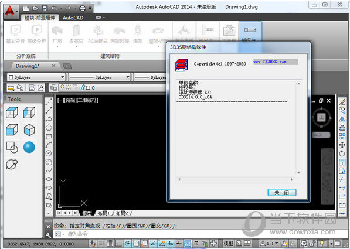The height and width of the screenshot is (249, 350).
Task: Click the WCS coordinate system dropdown
Action: pos(321,135)
